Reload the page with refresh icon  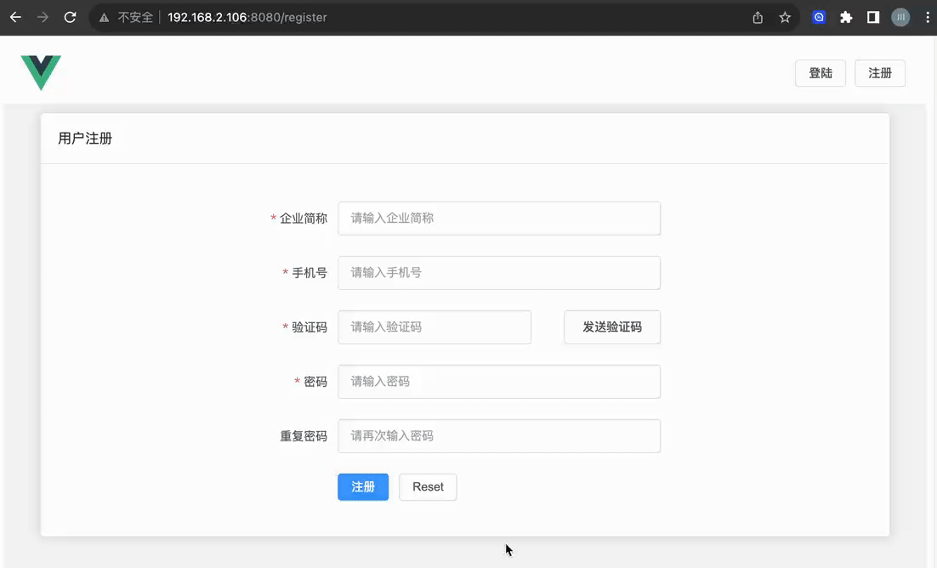tap(71, 17)
